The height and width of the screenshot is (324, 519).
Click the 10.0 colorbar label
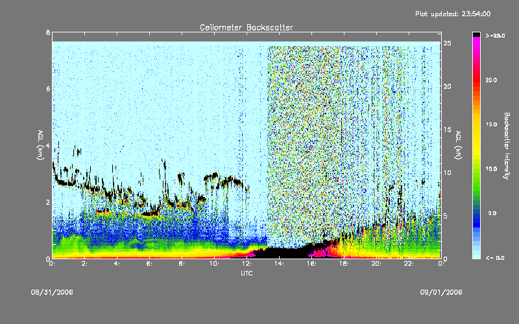491,169
